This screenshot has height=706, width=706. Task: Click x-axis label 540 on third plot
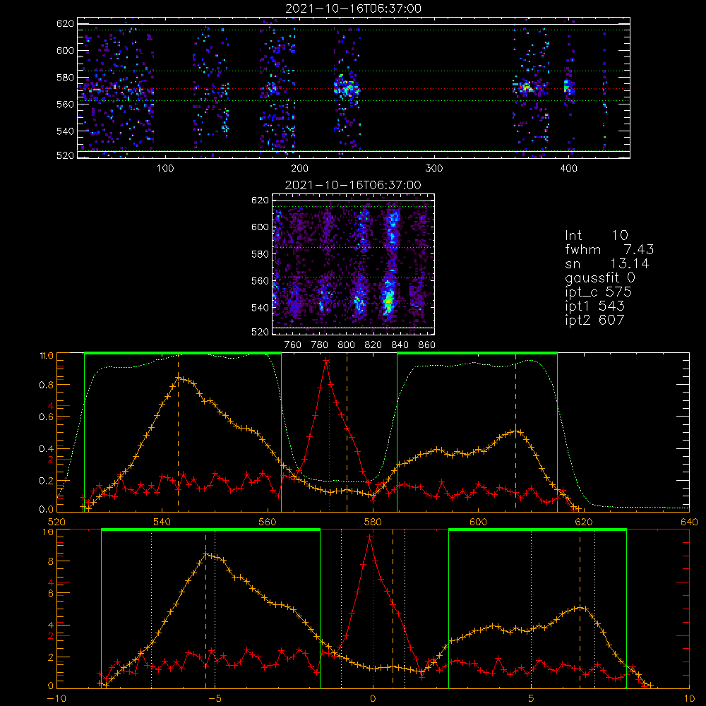point(162,522)
